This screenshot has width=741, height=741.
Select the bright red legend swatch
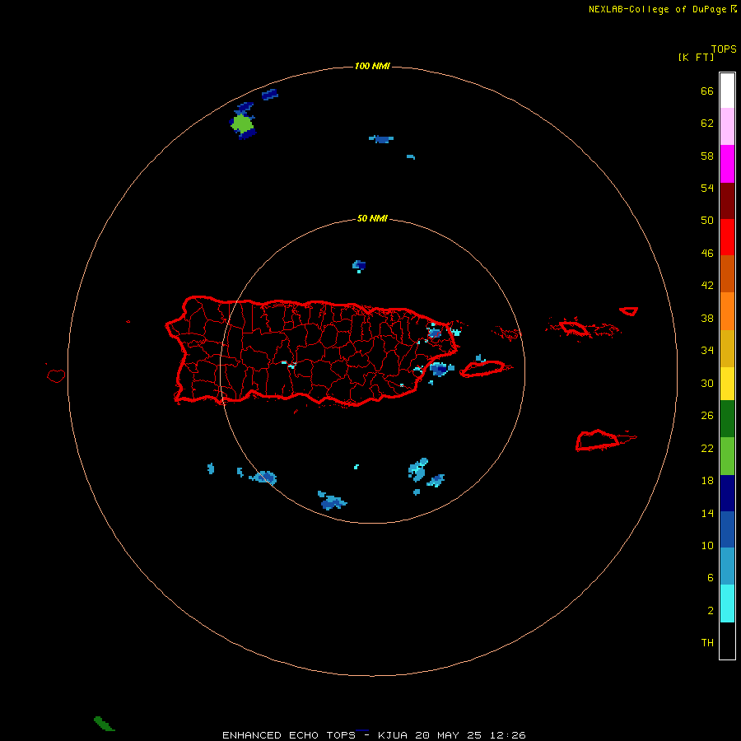(x=727, y=237)
